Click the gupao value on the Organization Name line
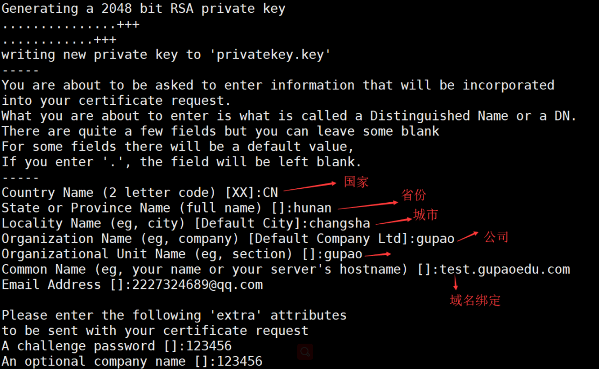The width and height of the screenshot is (599, 369). 435,239
